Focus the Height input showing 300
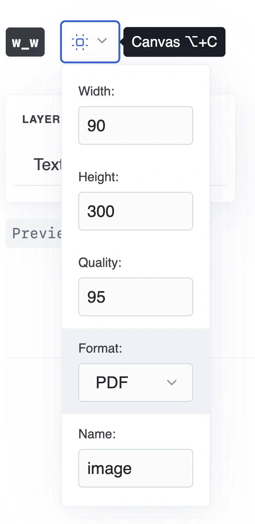This screenshot has height=524, width=255. click(135, 211)
